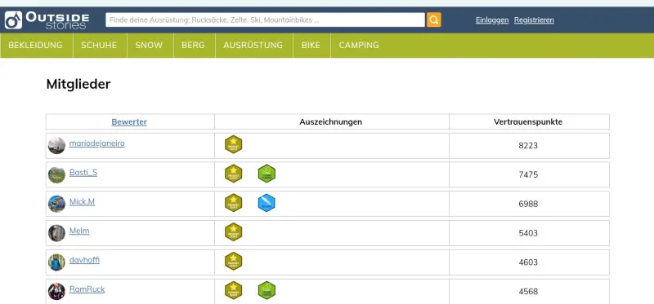
Task: Select the trust points value 4603
Action: coord(528,262)
